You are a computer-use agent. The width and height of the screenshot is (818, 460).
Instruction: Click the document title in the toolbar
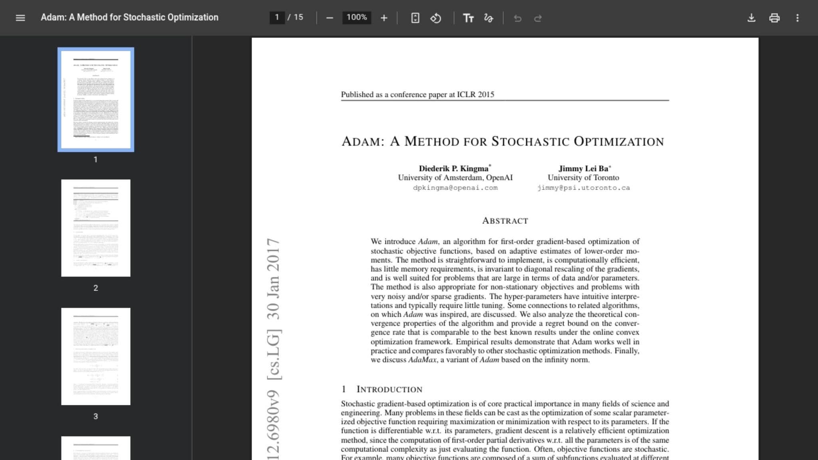point(129,17)
